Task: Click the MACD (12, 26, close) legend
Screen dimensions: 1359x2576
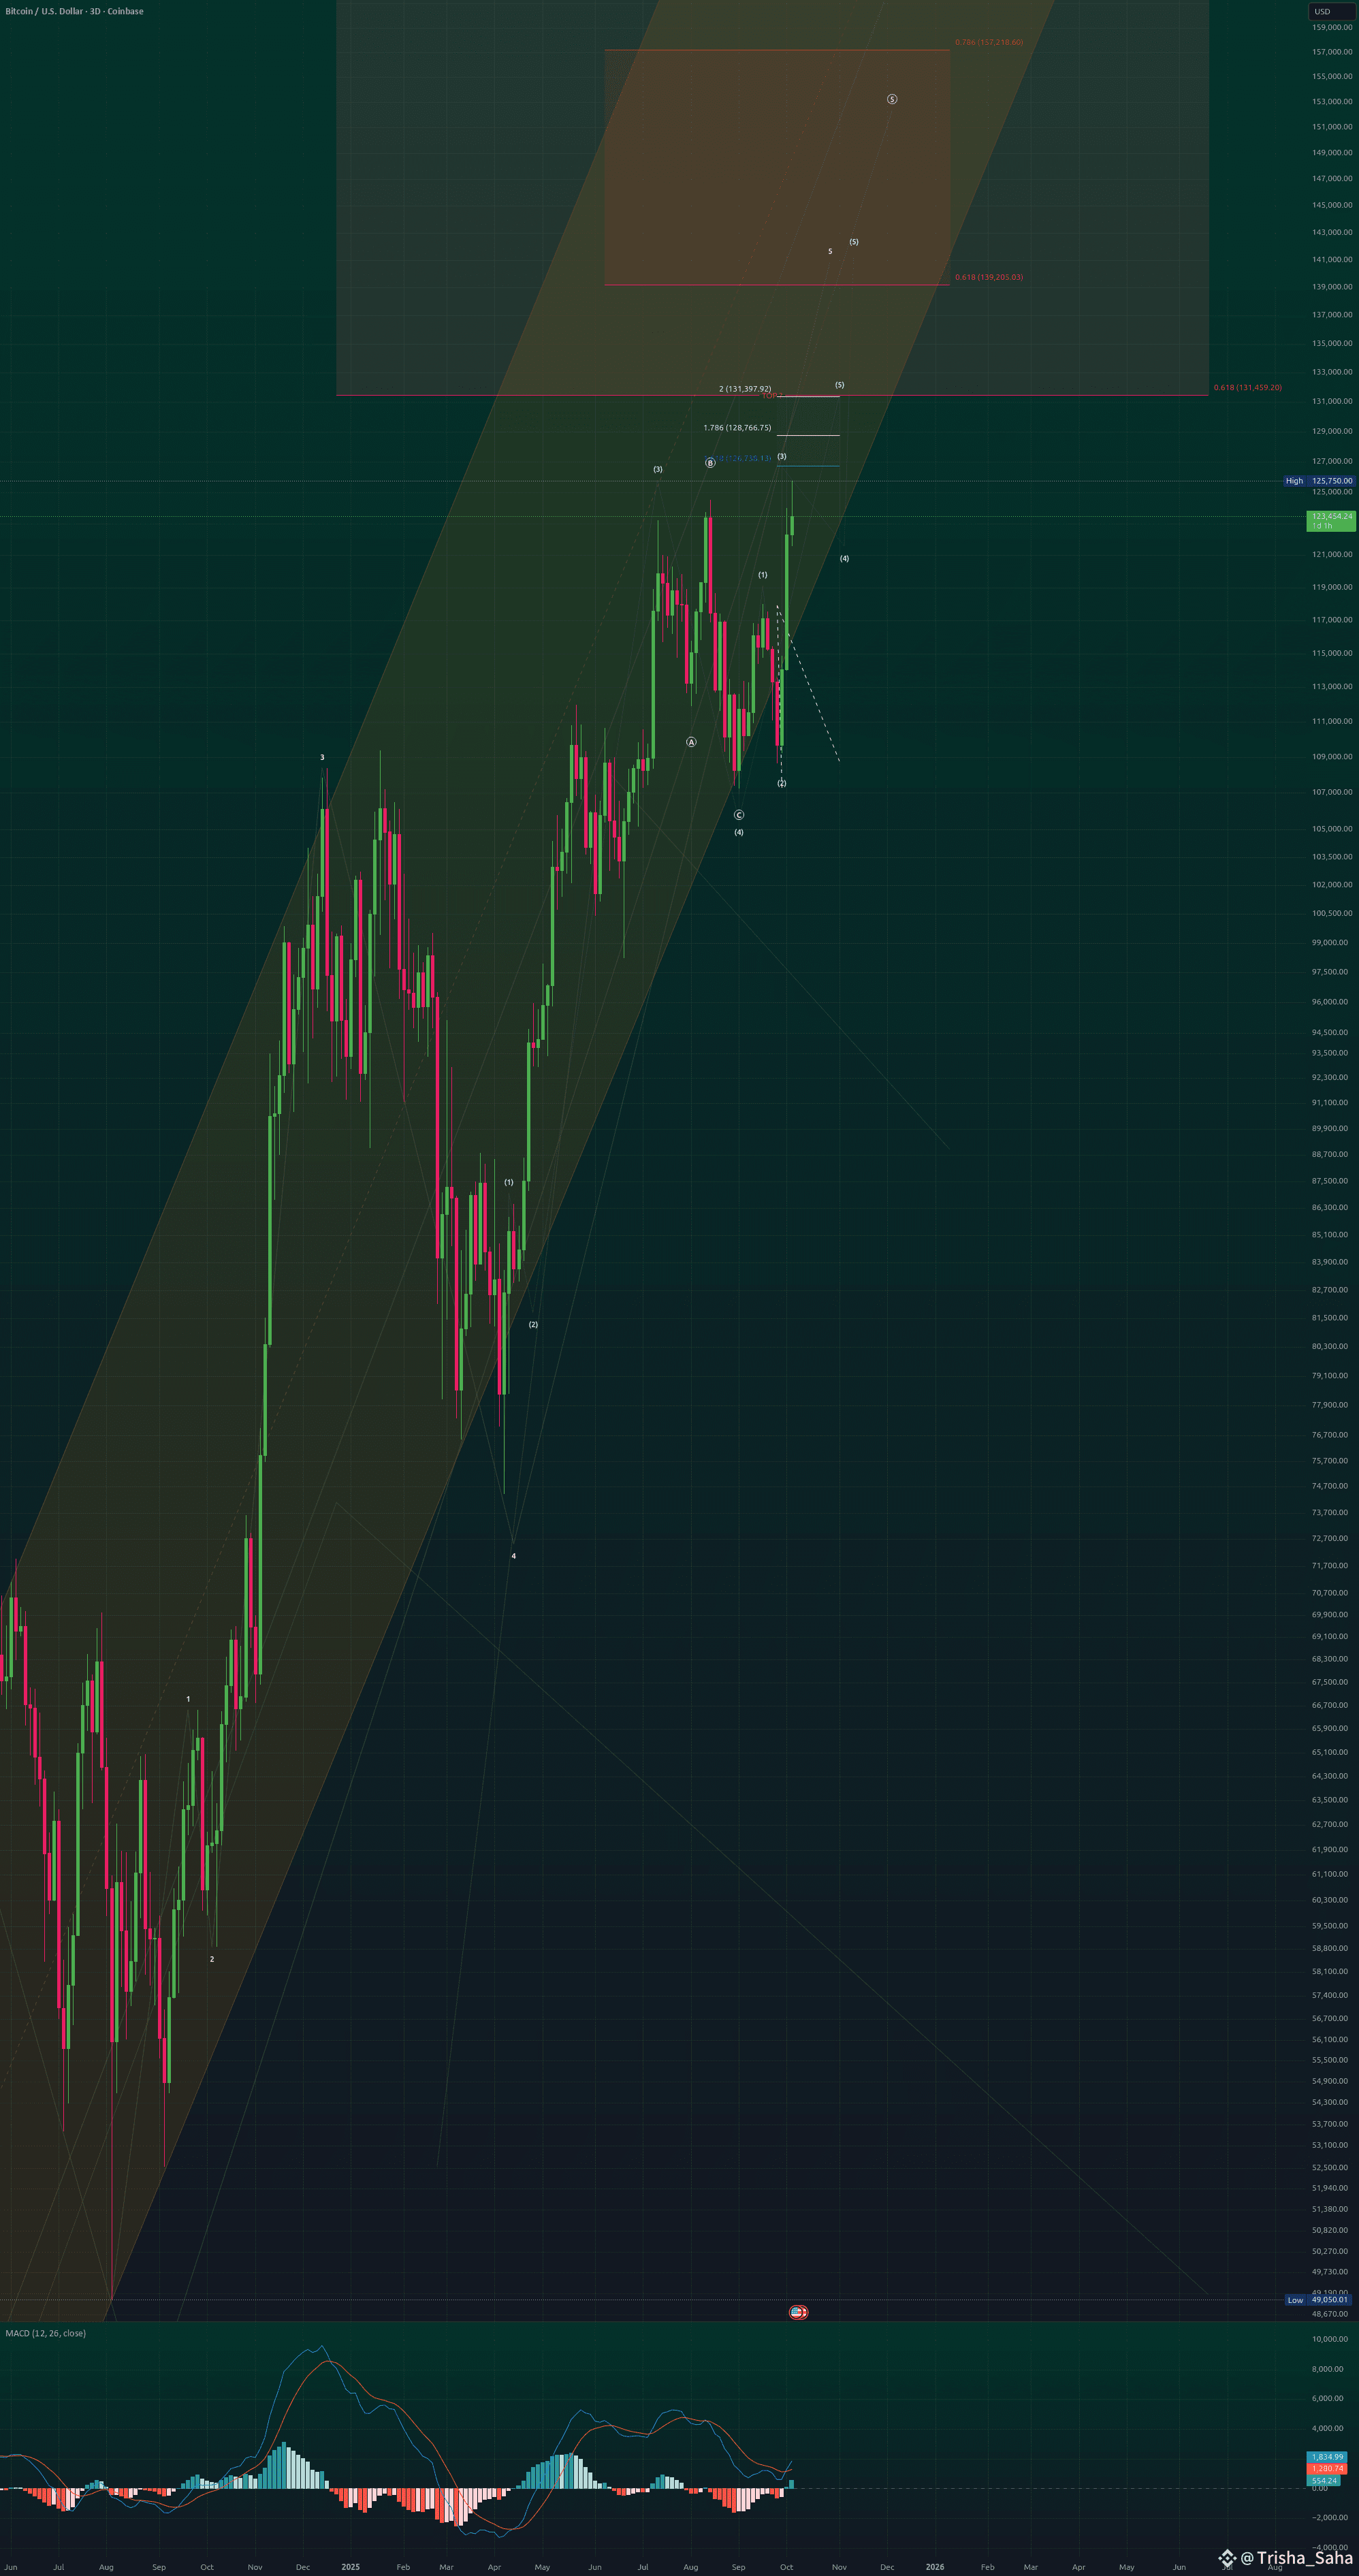Action: coord(46,2333)
